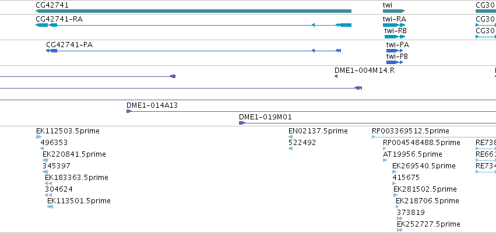Select the long teal CG42741 gene bar

(x=194, y=11)
